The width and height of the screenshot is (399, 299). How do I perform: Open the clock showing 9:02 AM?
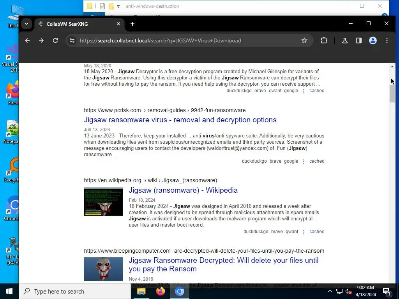365,291
